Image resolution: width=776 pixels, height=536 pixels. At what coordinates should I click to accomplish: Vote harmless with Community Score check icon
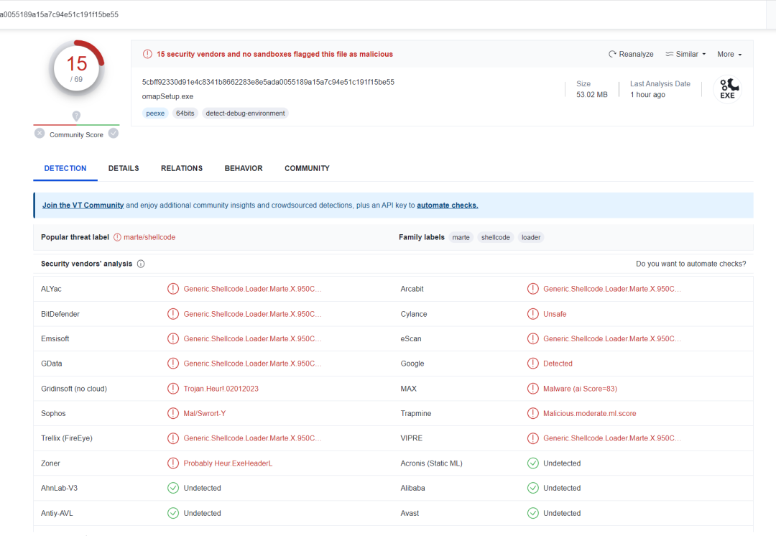point(114,134)
